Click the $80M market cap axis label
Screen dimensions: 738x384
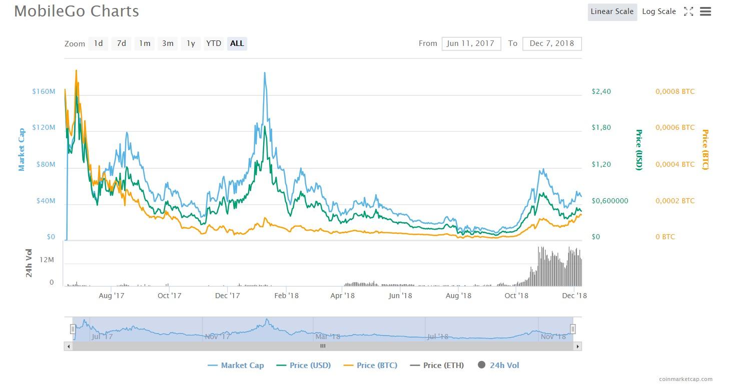[x=46, y=164]
